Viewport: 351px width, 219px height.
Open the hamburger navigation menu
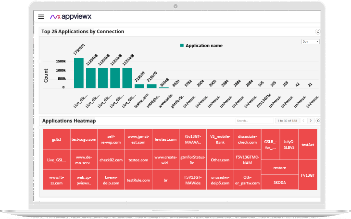(x=41, y=16)
